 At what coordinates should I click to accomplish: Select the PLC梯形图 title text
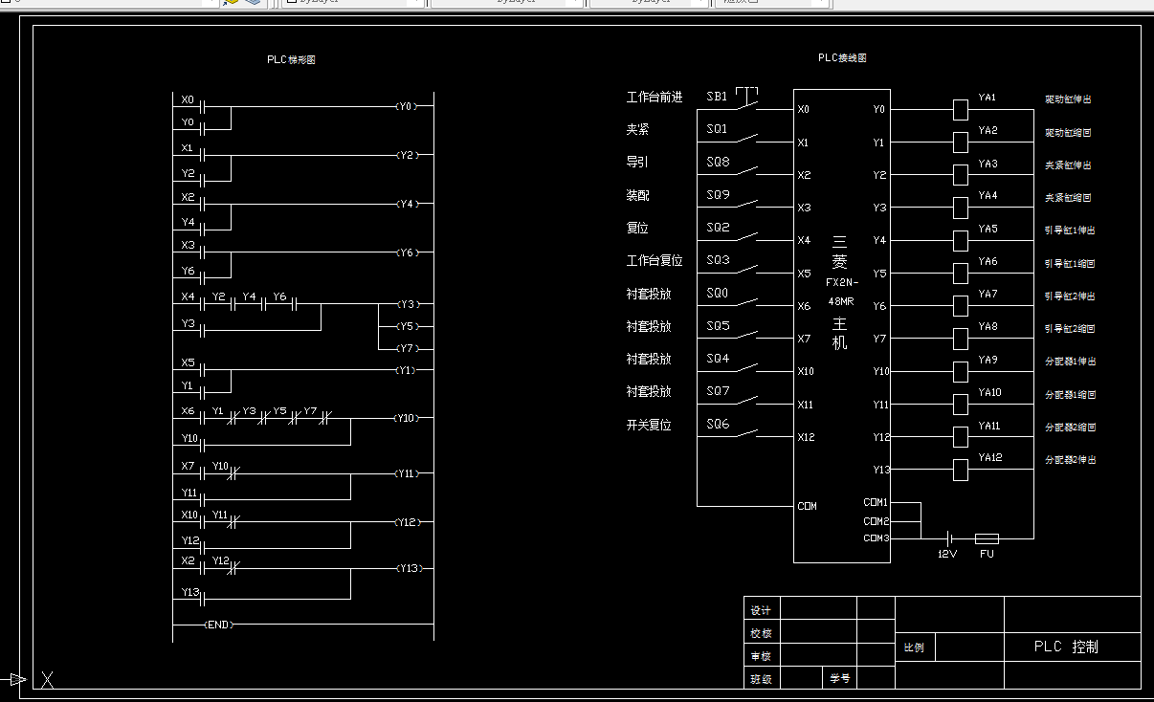click(291, 59)
